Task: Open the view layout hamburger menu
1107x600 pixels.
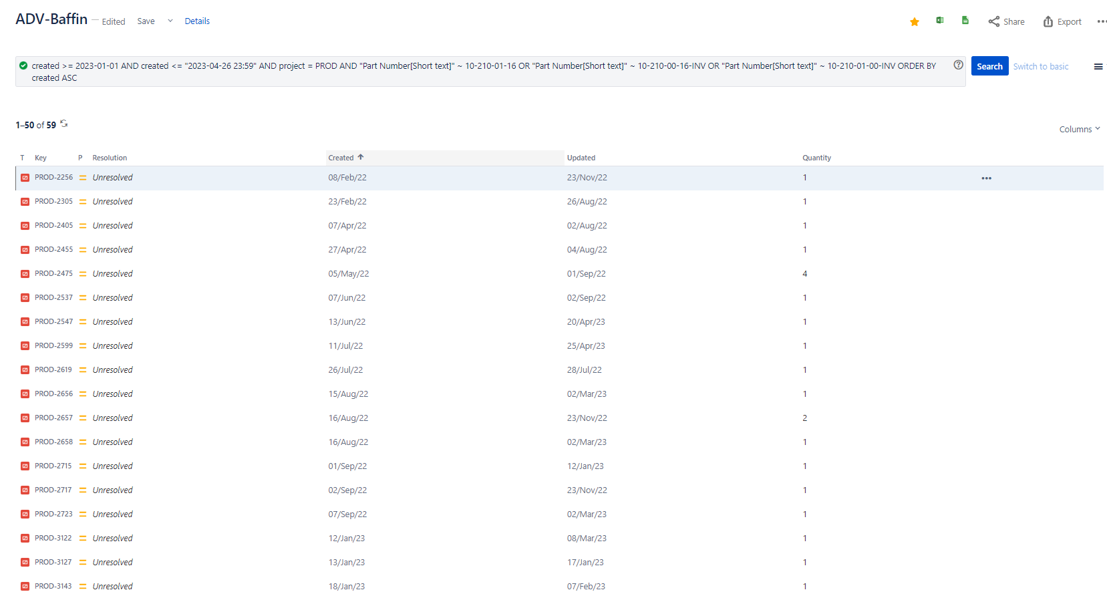Action: [1098, 67]
